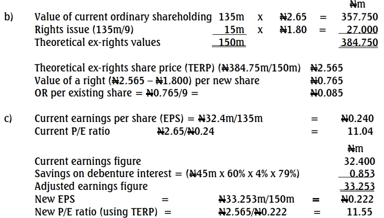This screenshot has height=218, width=384.
Task: Click the TERP result ₦2.565
Action: pyautogui.click(x=326, y=68)
